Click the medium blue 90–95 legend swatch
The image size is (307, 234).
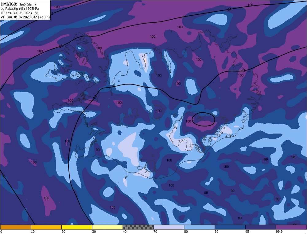pyautogui.click(x=230, y=227)
